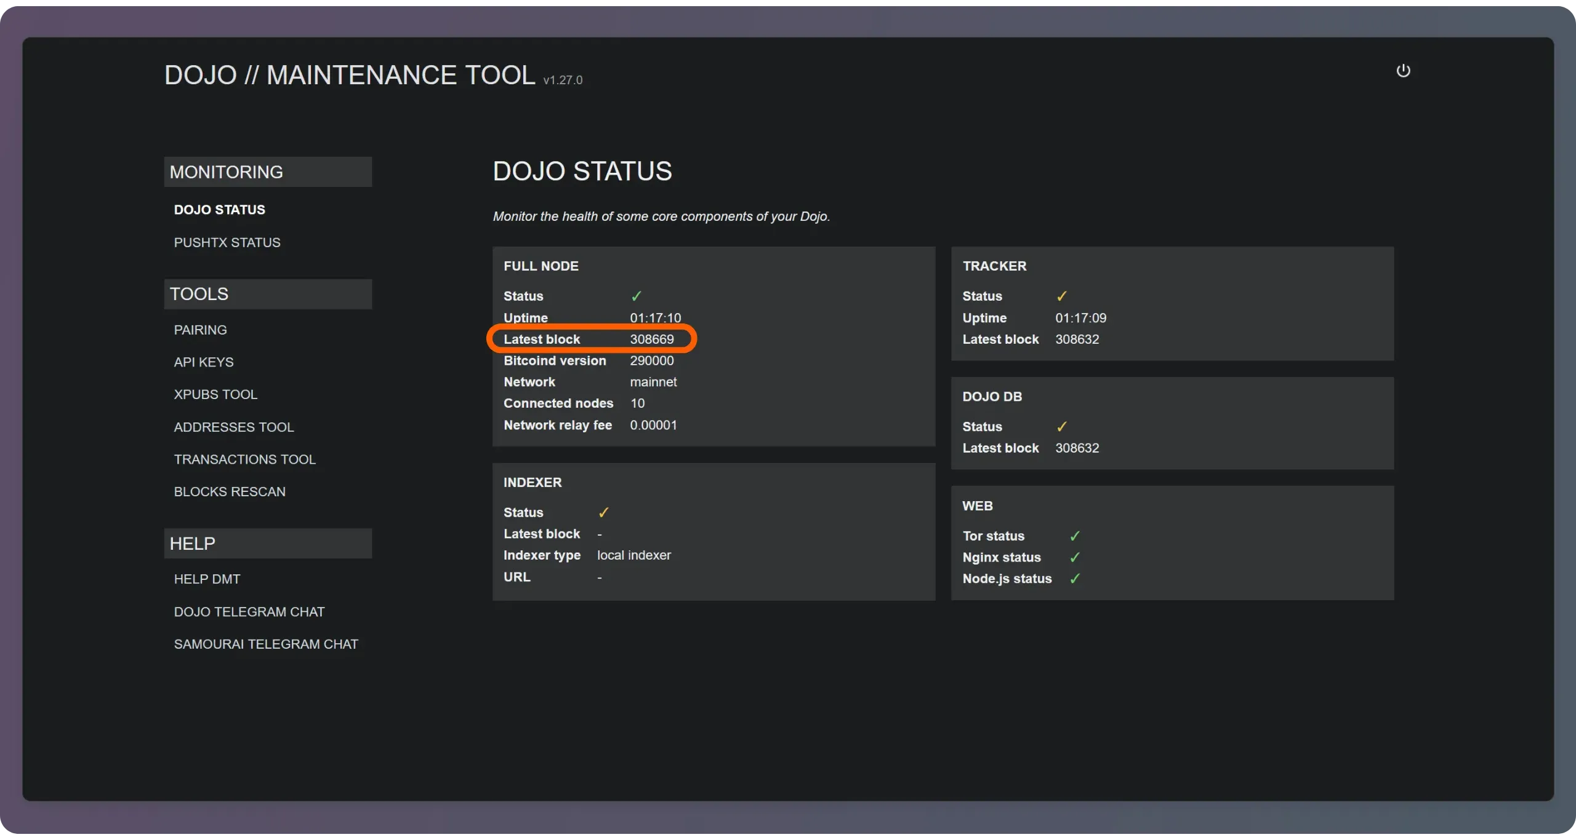
Task: Click Node.js status green checkmark
Action: [x=1074, y=579]
